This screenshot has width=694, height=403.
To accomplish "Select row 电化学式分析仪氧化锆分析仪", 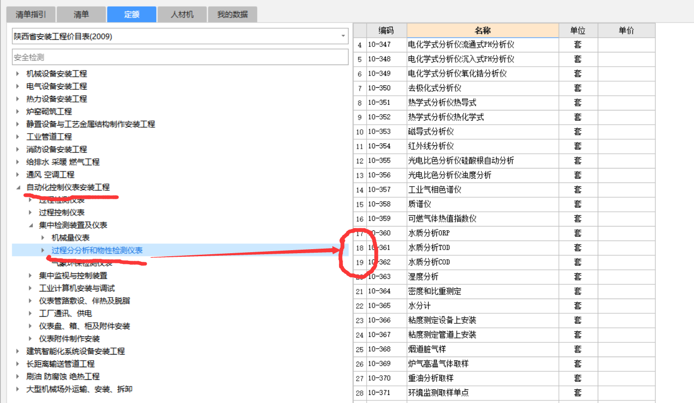I will (504, 74).
